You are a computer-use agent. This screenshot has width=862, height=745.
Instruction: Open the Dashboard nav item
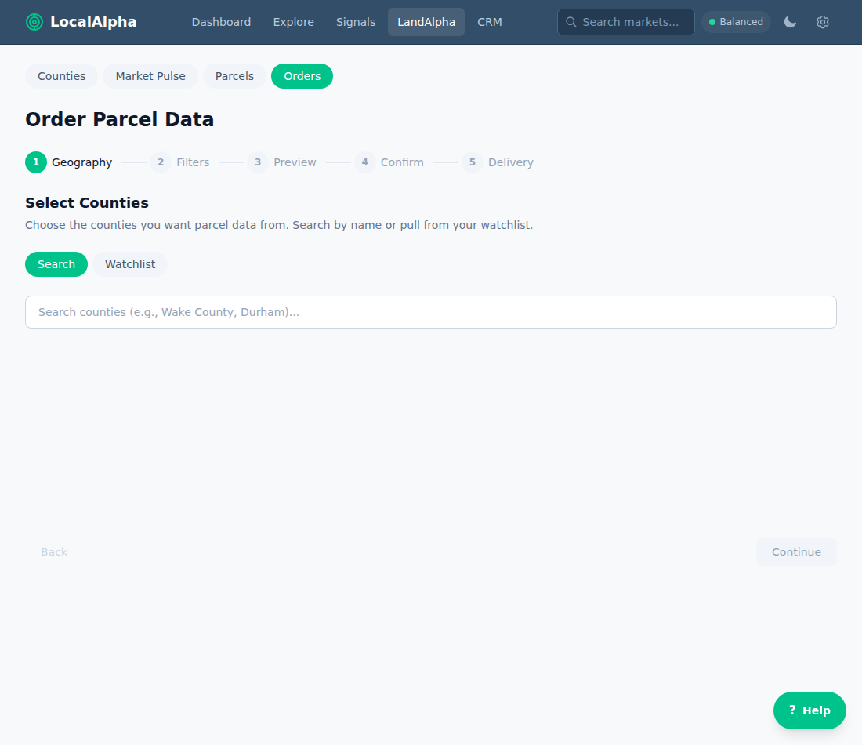221,22
